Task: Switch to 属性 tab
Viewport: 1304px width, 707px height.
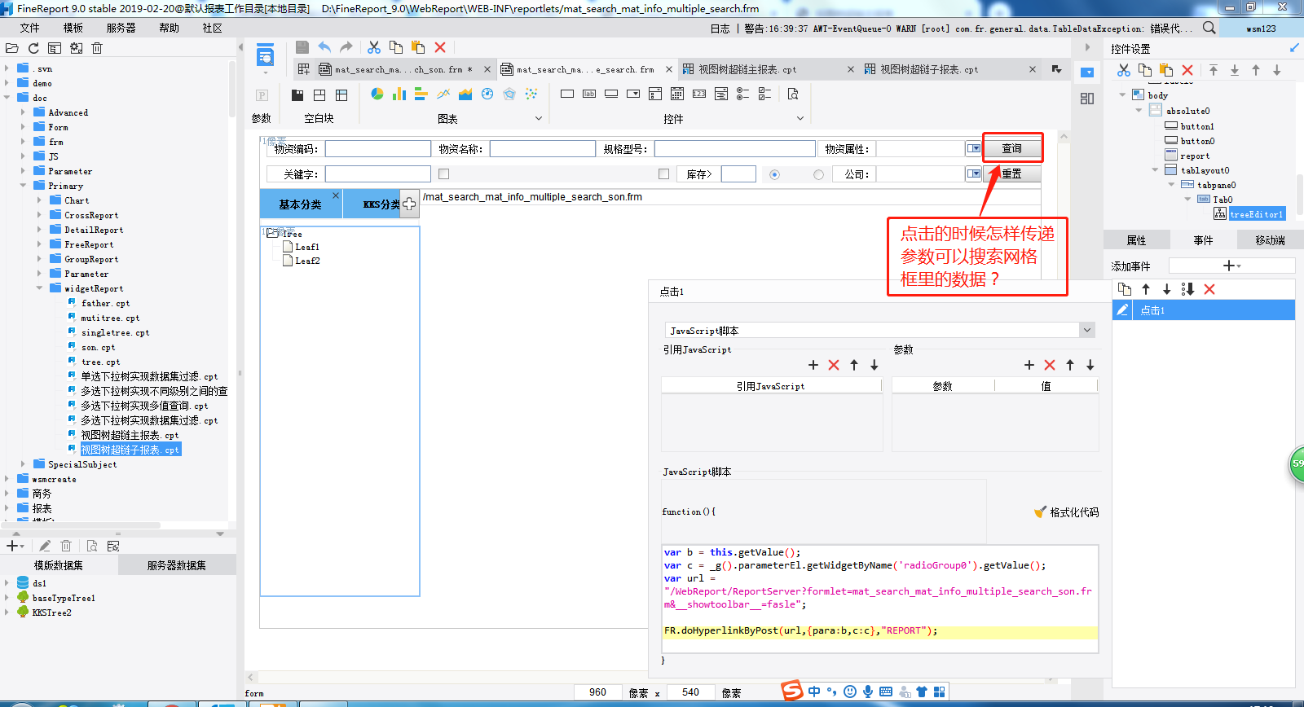Action: pos(1136,240)
